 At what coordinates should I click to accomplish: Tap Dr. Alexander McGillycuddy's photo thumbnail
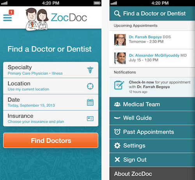[x=120, y=58]
